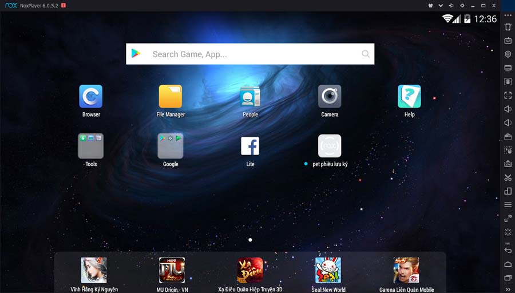Viewport: 515px width, 293px height.
Task: Click the 12:36 clock
Action: [485, 19]
